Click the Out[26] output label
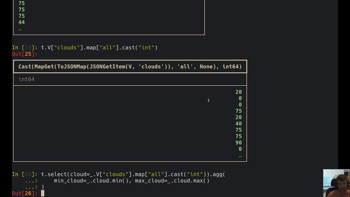 (x=25, y=193)
